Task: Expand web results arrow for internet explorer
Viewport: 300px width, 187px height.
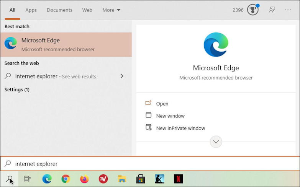Action: 122,76
